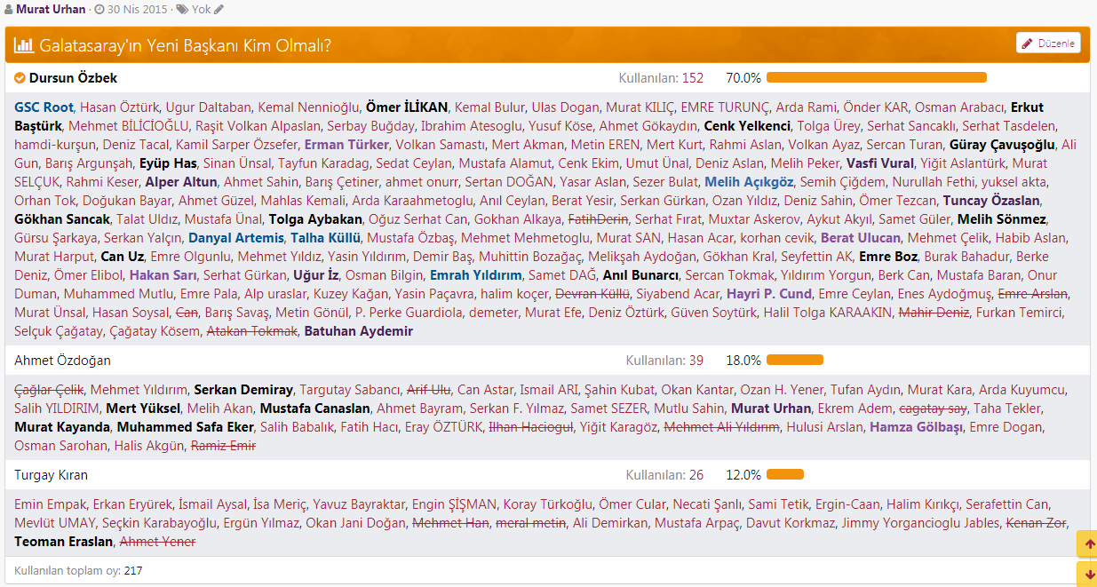Screen dimensions: 1097x587
Task: Click the tags icon before Yok
Action: [182, 10]
